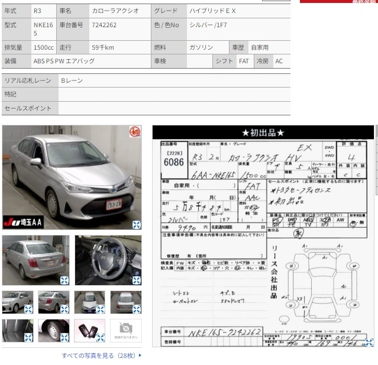This screenshot has height=365, width=378.
Task: Click the ★初出品★ banner on auction sheet
Action: 263,133
